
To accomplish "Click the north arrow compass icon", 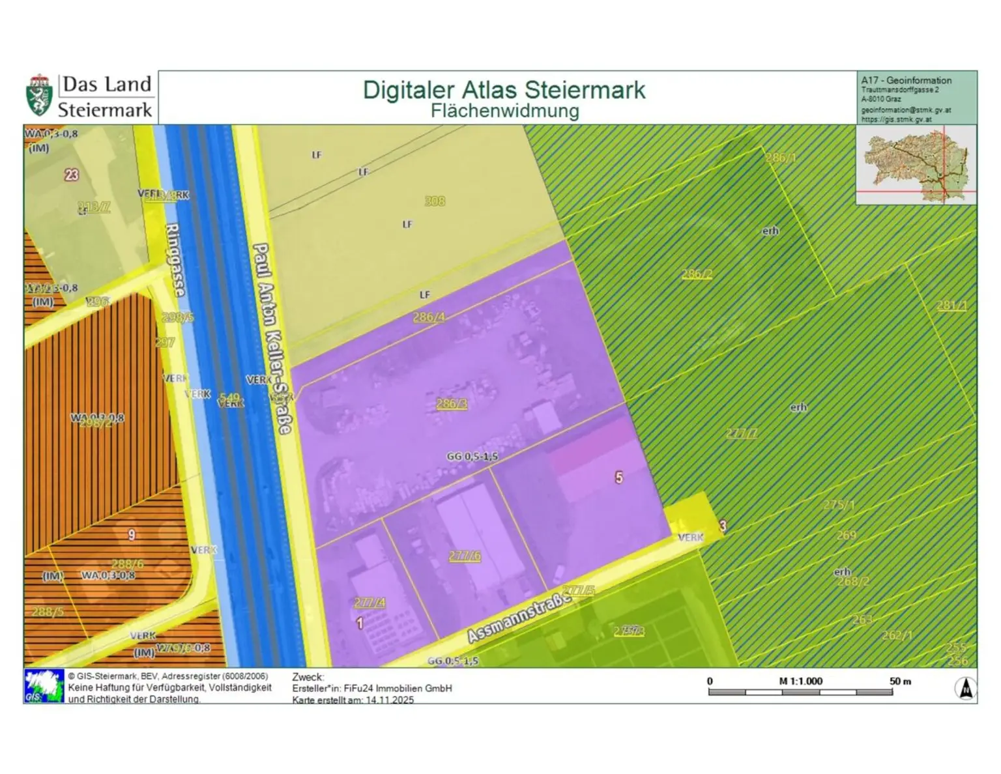I will [965, 688].
